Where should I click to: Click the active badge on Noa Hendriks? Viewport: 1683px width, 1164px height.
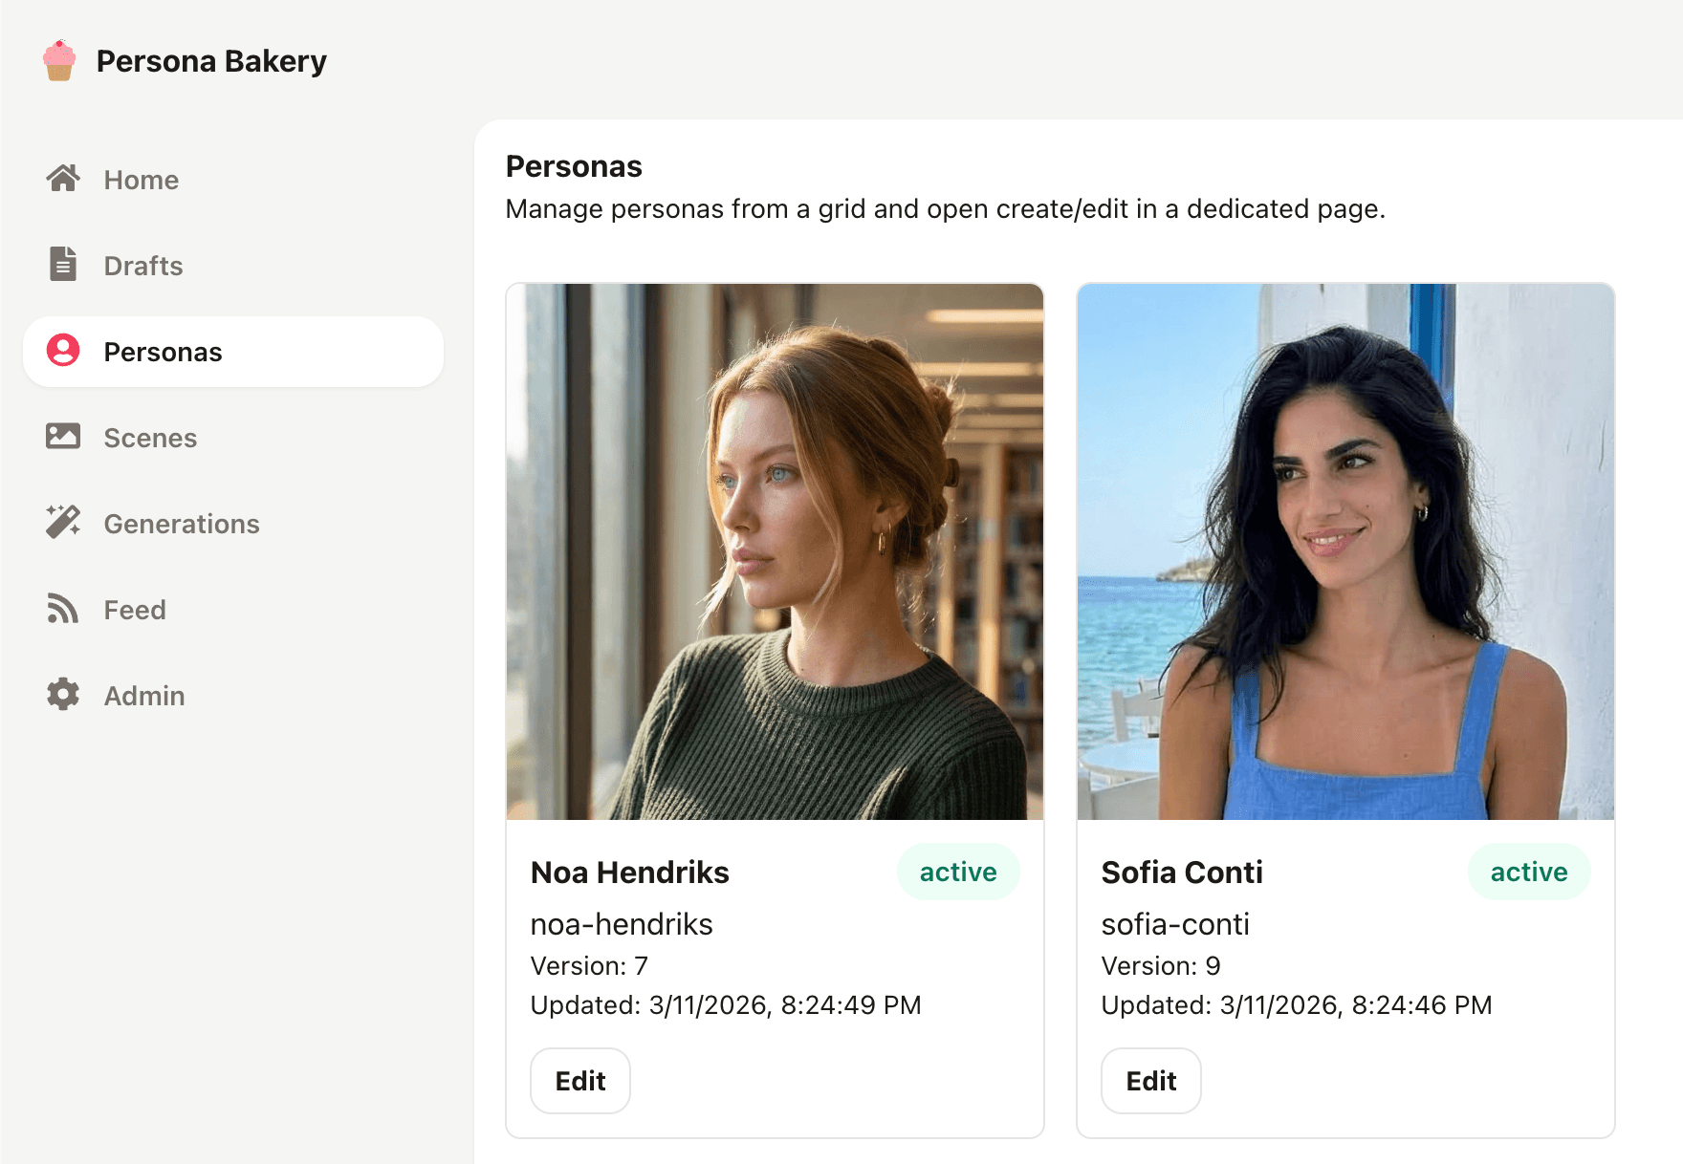point(958,871)
